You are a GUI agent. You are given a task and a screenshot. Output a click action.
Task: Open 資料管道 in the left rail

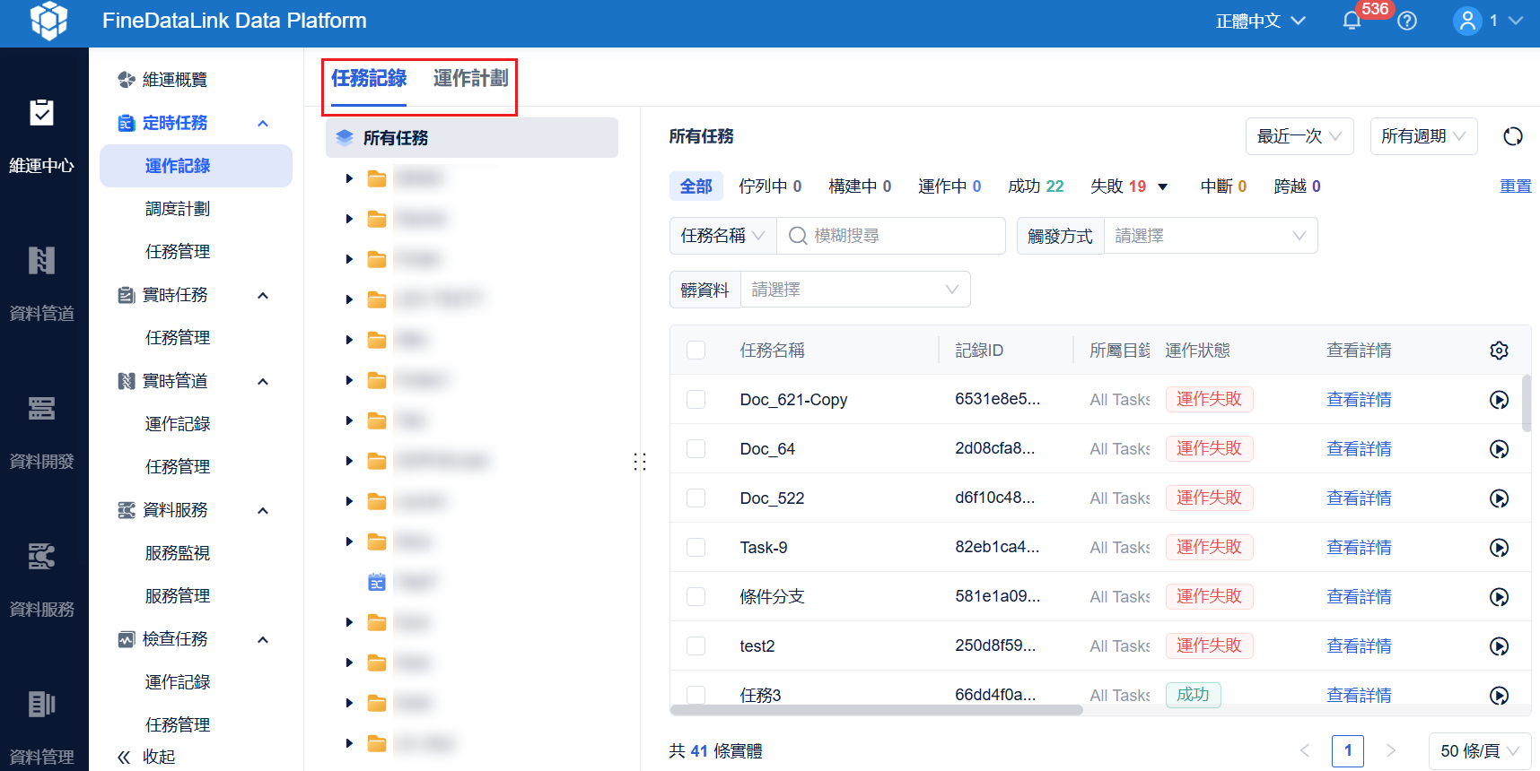(42, 284)
